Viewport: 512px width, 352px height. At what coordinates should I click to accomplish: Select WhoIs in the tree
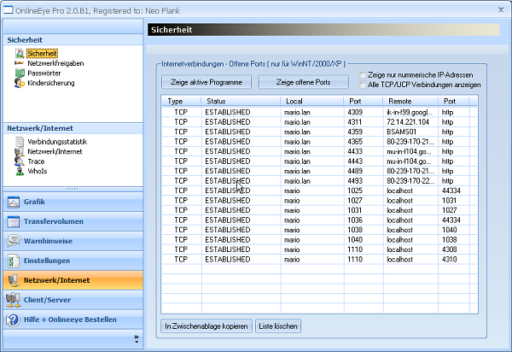point(38,171)
